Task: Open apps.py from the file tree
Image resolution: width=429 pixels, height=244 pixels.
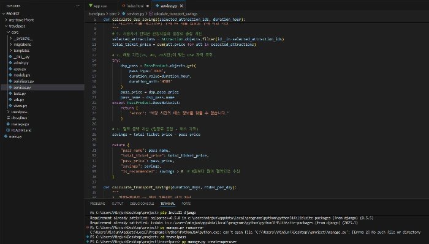Action: pos(20,69)
